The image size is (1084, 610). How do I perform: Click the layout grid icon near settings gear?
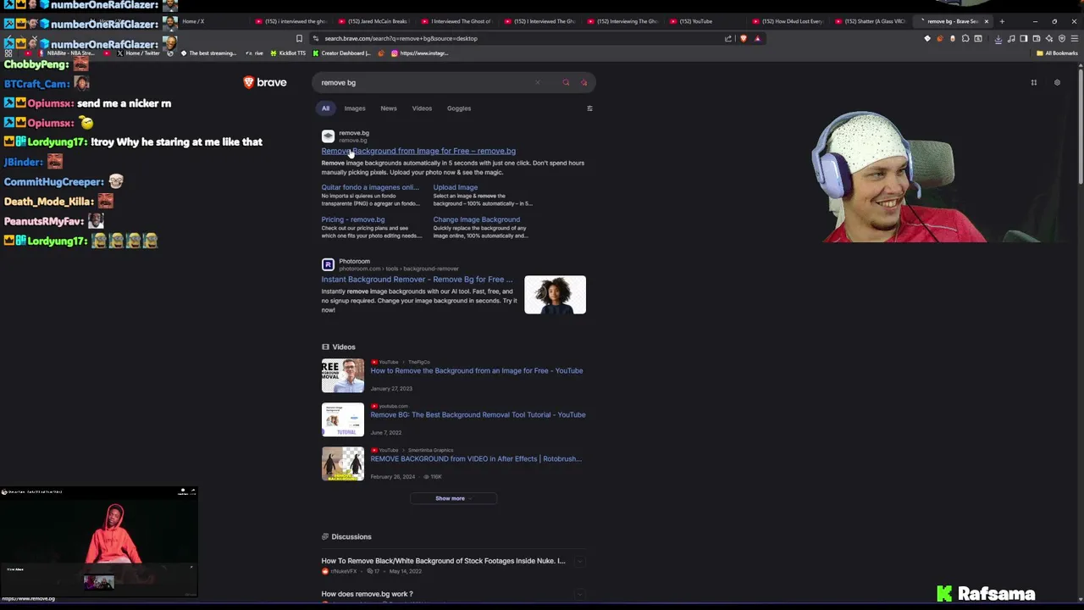(1033, 82)
